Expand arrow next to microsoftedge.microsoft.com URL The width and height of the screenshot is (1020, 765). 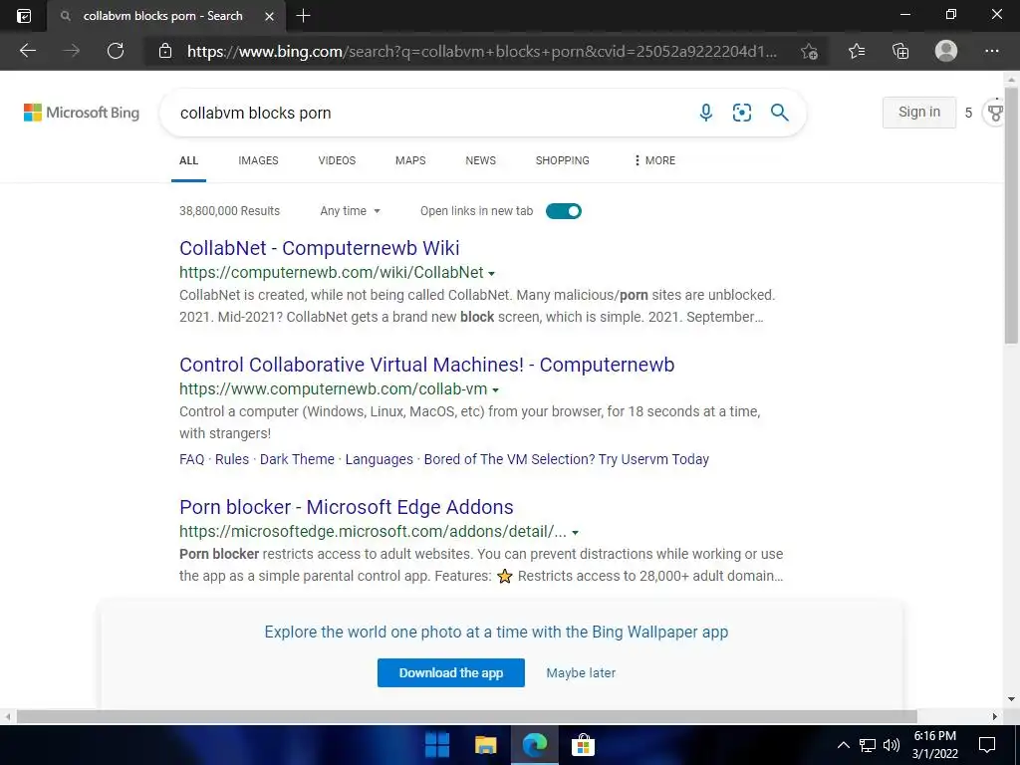[x=575, y=532]
